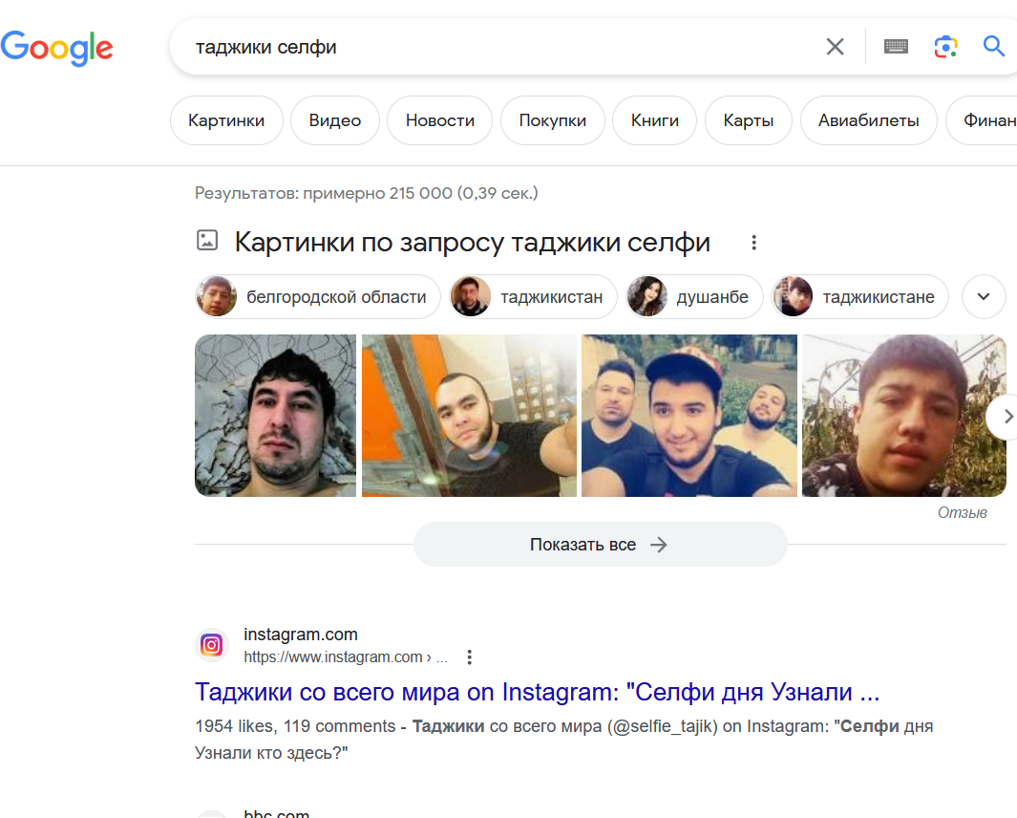Switch to the Карты tab
This screenshot has width=1017, height=818.
point(749,120)
